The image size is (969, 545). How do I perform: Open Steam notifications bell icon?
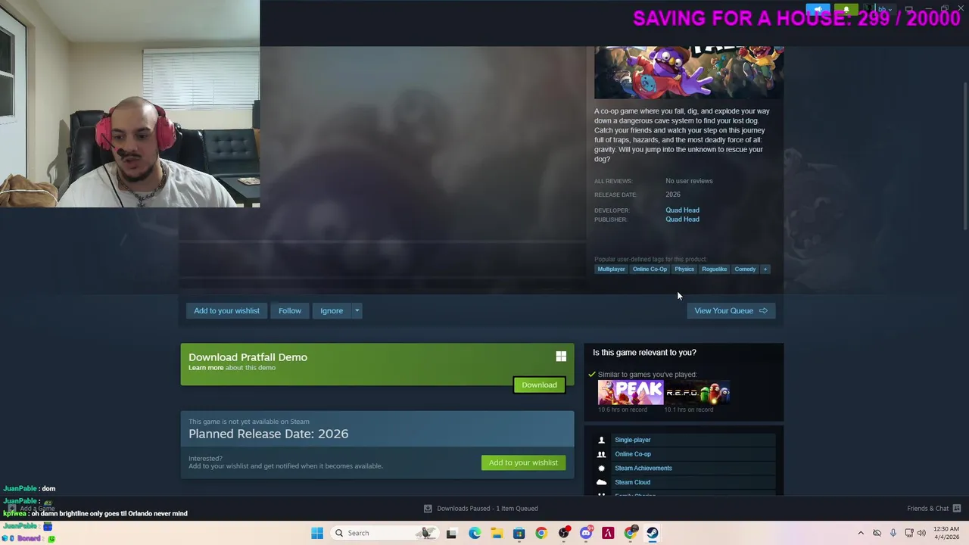[x=846, y=10]
